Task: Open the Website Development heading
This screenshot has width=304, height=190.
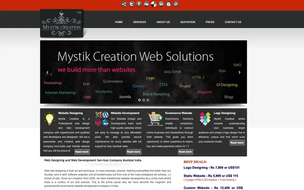Action: point(125,113)
